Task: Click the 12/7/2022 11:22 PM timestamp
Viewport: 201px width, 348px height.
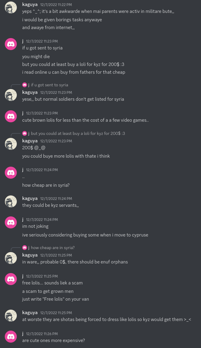Action: point(56,5)
